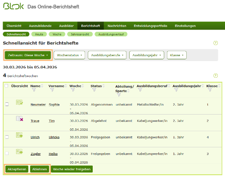
Task: Sort table by Abteilung/Sparte arrows
Action: click(129, 91)
